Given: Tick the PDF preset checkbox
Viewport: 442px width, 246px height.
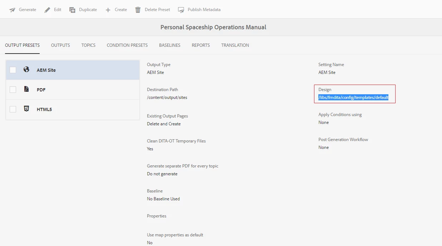Looking at the screenshot, I should coord(13,90).
